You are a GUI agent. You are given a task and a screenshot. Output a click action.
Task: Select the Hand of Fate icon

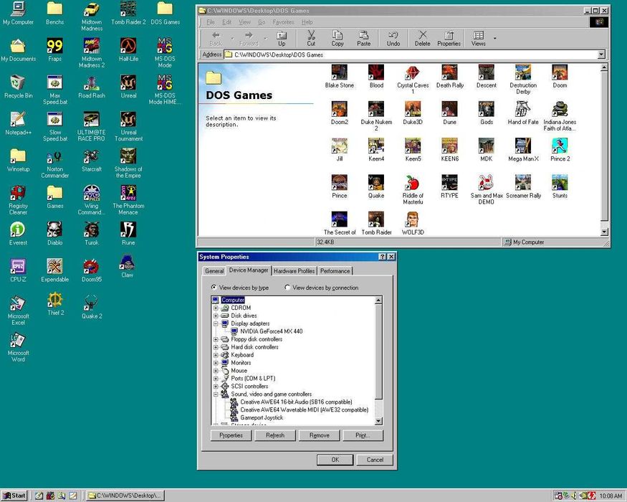523,113
